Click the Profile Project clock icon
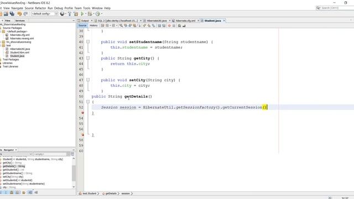This screenshot has height=199, width=354. pyautogui.click(x=98, y=14)
